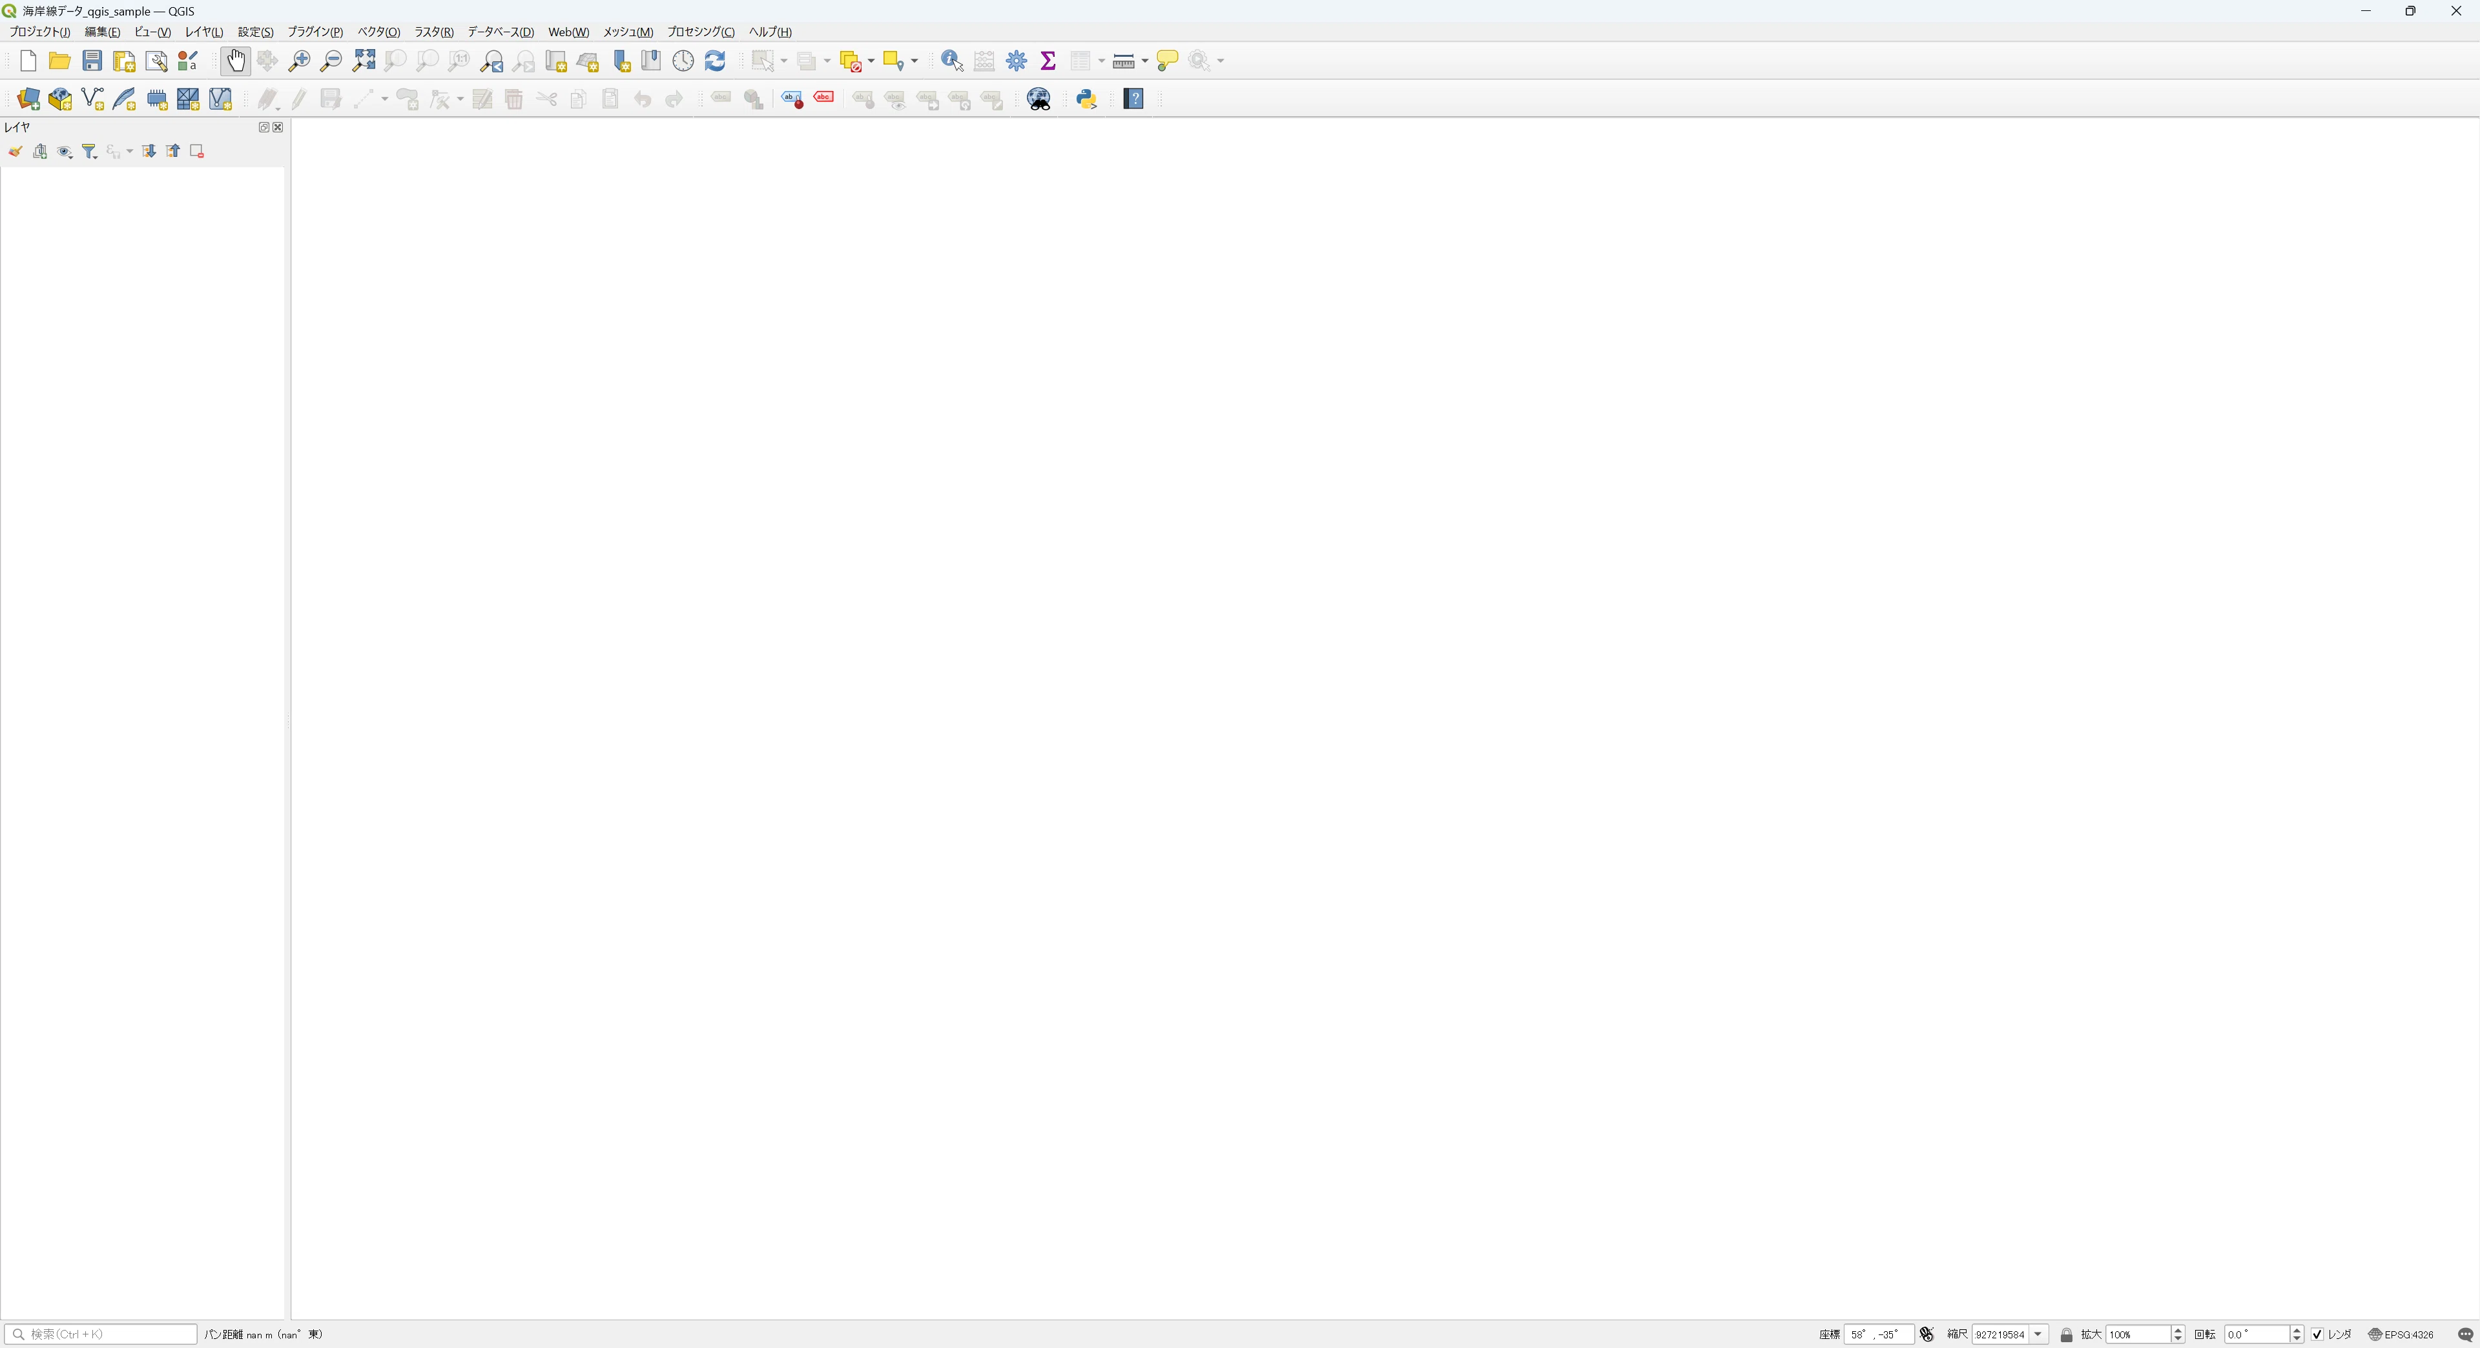This screenshot has width=2480, height=1348.
Task: Expand the deselect features dropdown arrow
Action: point(871,61)
